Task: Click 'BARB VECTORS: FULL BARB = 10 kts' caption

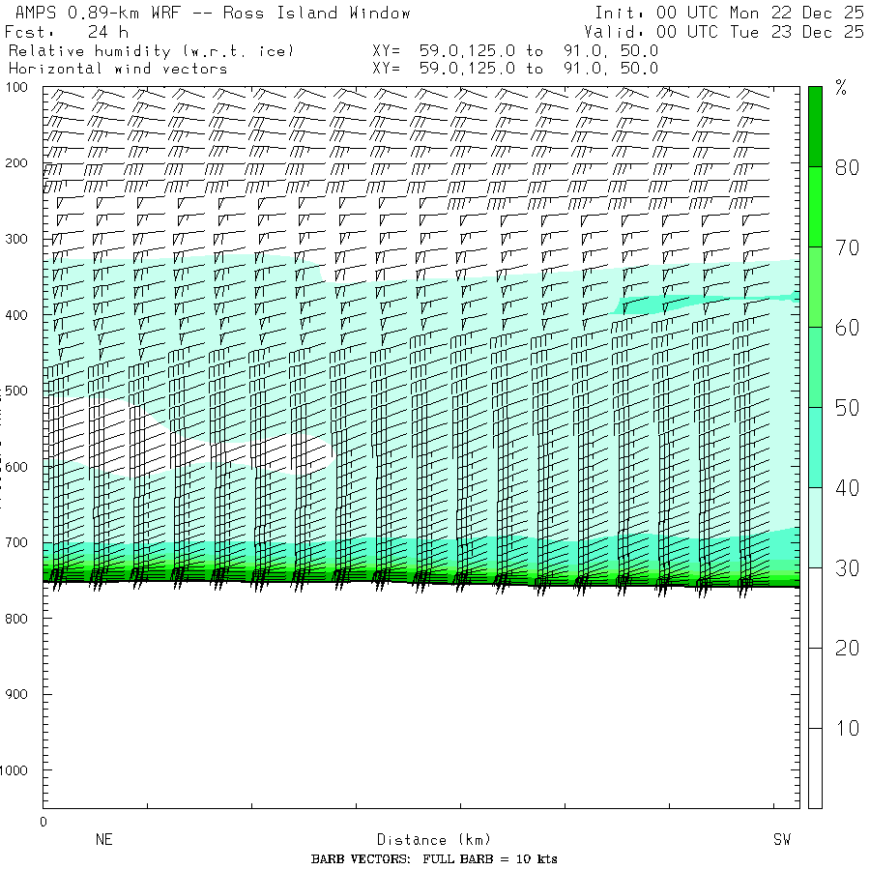Action: [434, 859]
